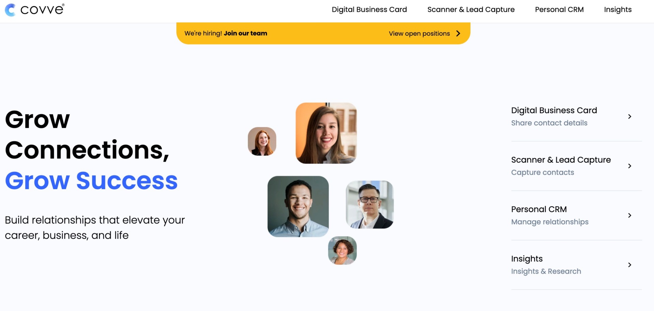Select the curly-haired woman small portrait
Screen dimensions: 654x311
(342, 250)
